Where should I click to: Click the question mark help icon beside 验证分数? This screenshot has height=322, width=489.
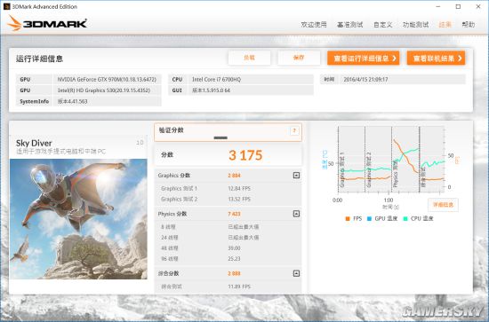(x=294, y=130)
